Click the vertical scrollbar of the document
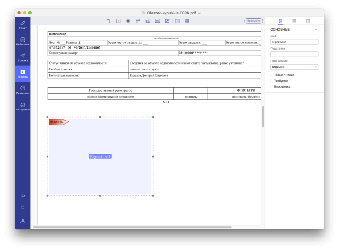 (263, 116)
